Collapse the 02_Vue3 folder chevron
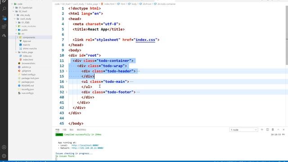Image resolution: width=288 pixels, height=162 pixels. pyautogui.click(x=13, y=11)
